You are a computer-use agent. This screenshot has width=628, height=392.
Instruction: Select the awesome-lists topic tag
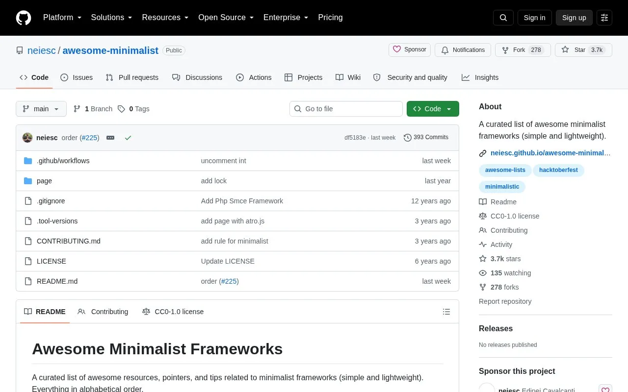tap(505, 170)
